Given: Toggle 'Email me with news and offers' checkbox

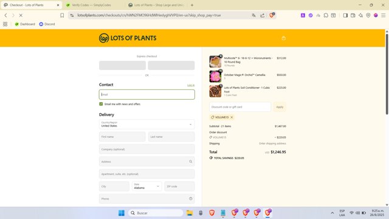Looking at the screenshot, I should tap(101, 104).
